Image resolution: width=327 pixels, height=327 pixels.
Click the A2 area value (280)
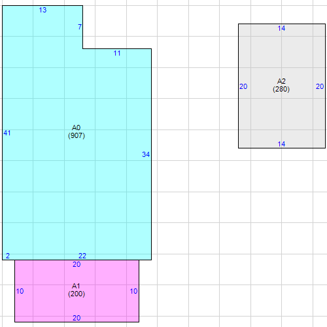coord(281,89)
